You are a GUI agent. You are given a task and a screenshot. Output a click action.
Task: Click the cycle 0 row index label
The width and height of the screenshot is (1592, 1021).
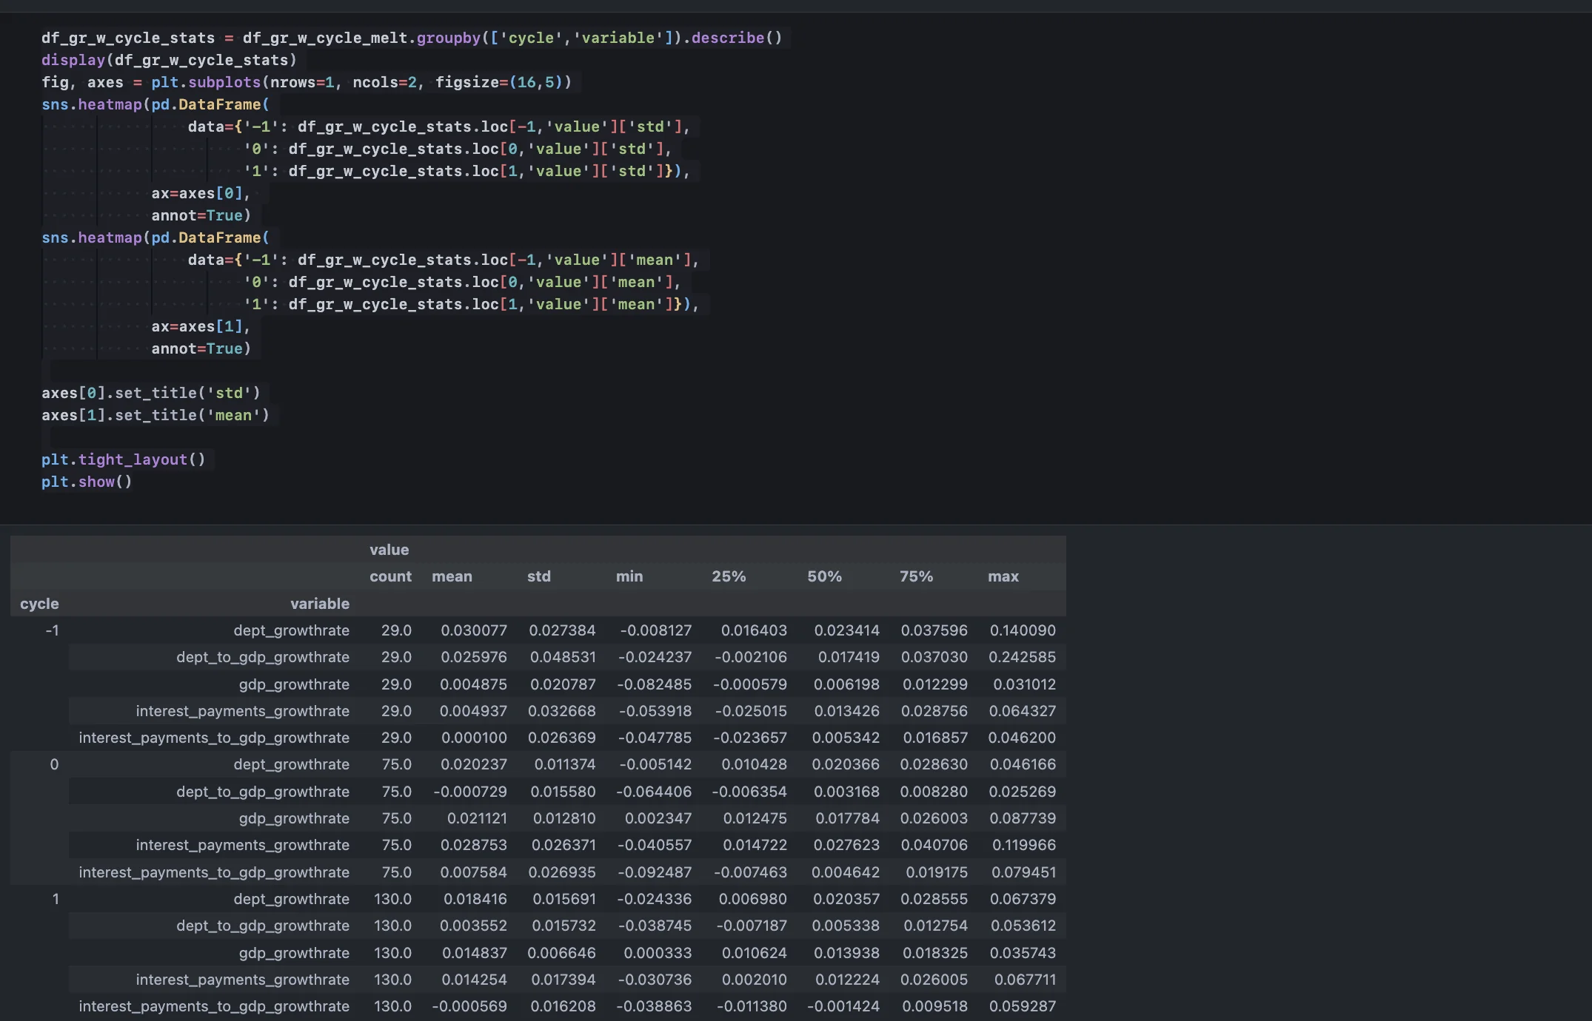pos(54,764)
